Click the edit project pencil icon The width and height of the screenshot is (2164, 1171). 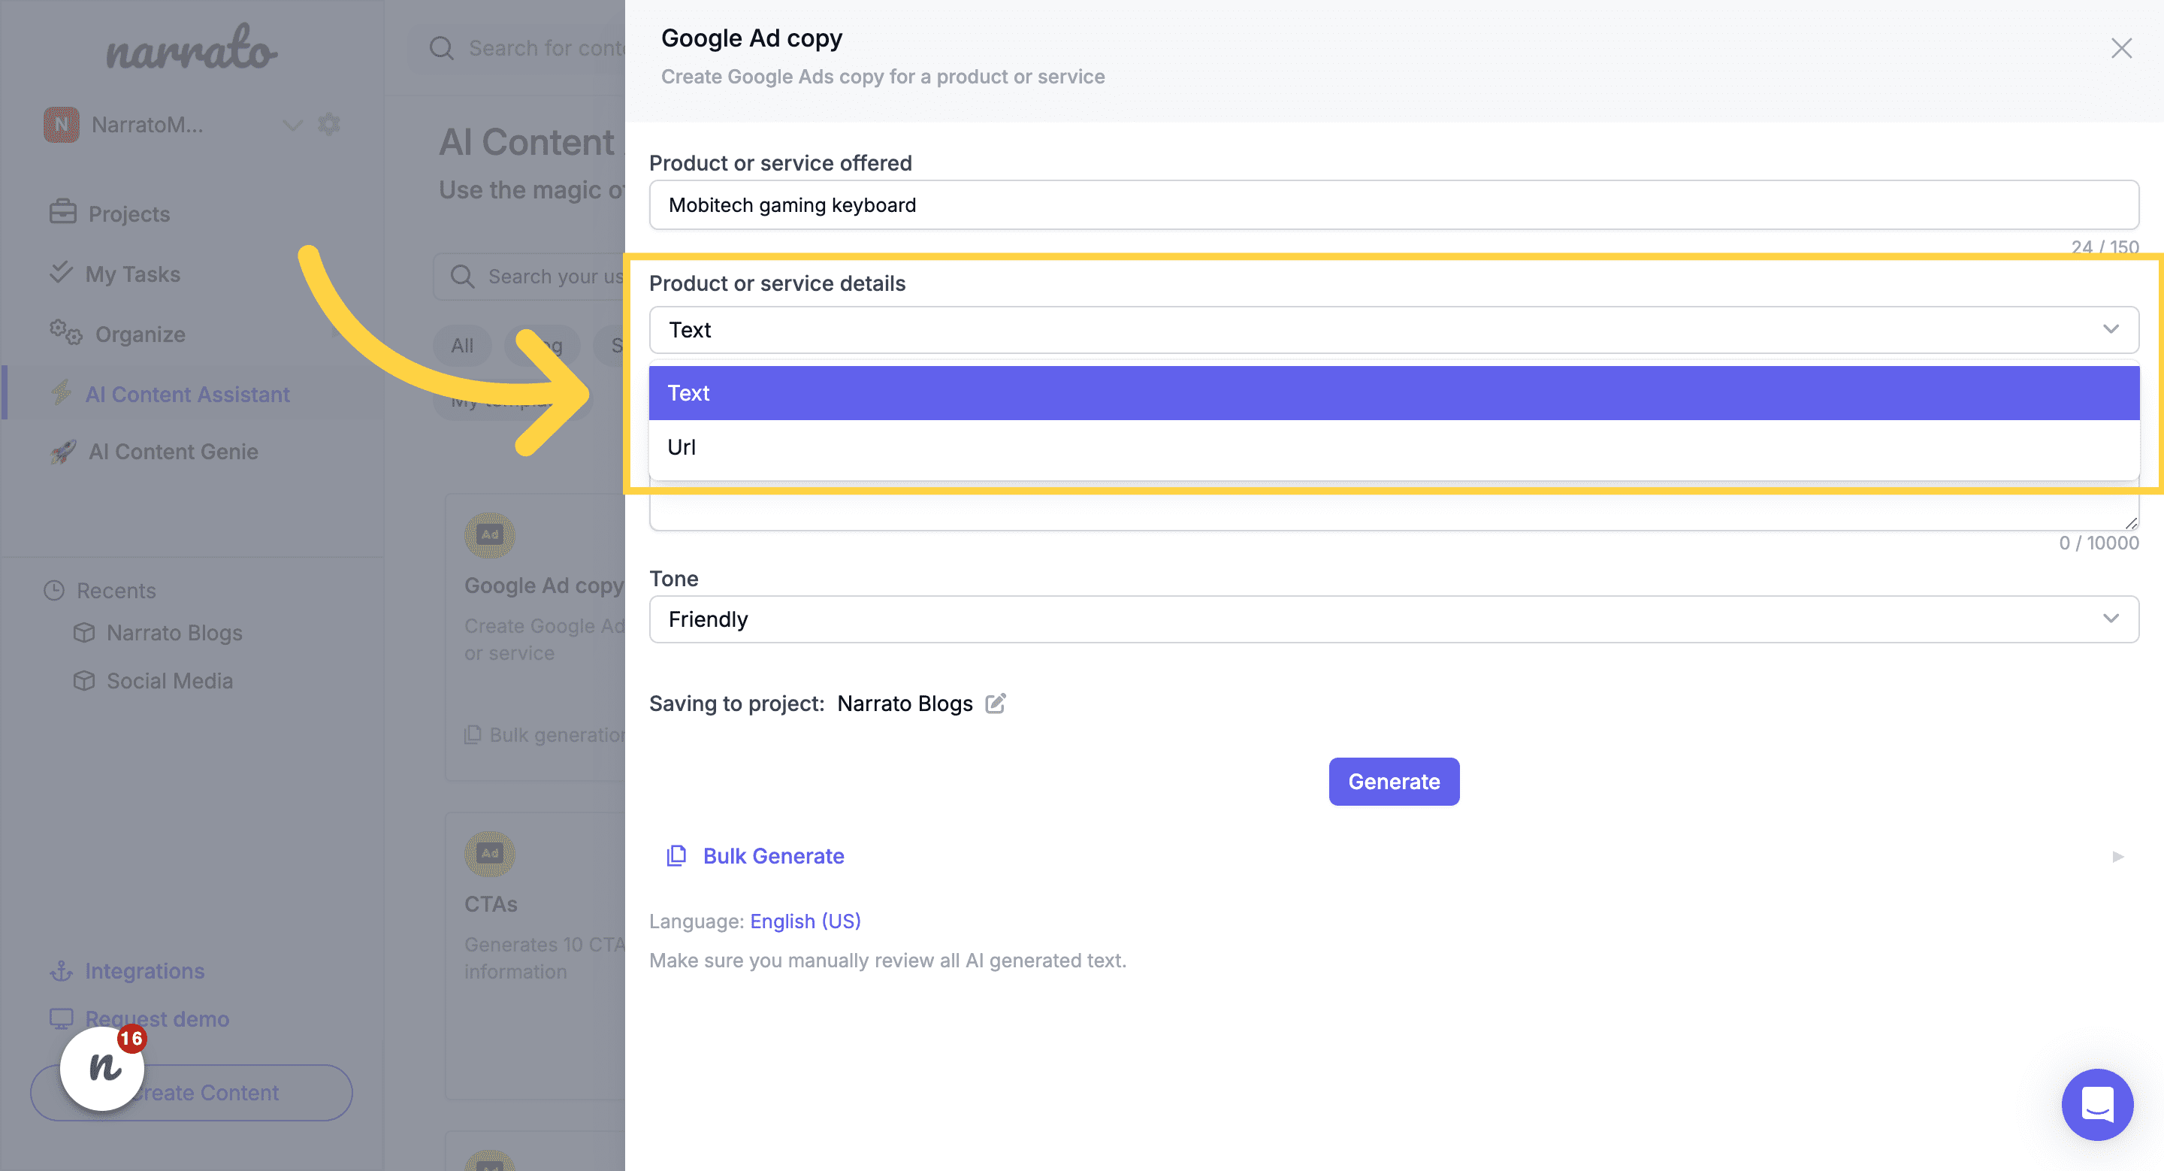click(996, 703)
